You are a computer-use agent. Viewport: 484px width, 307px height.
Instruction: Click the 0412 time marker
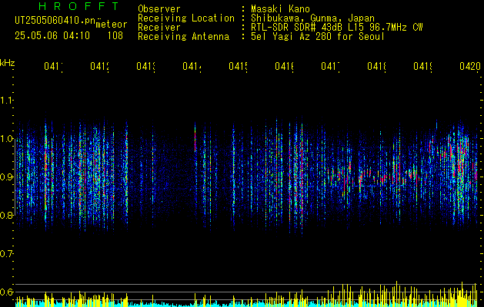coord(100,66)
